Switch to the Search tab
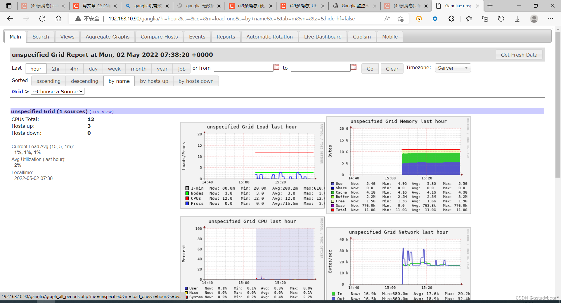 [41, 37]
